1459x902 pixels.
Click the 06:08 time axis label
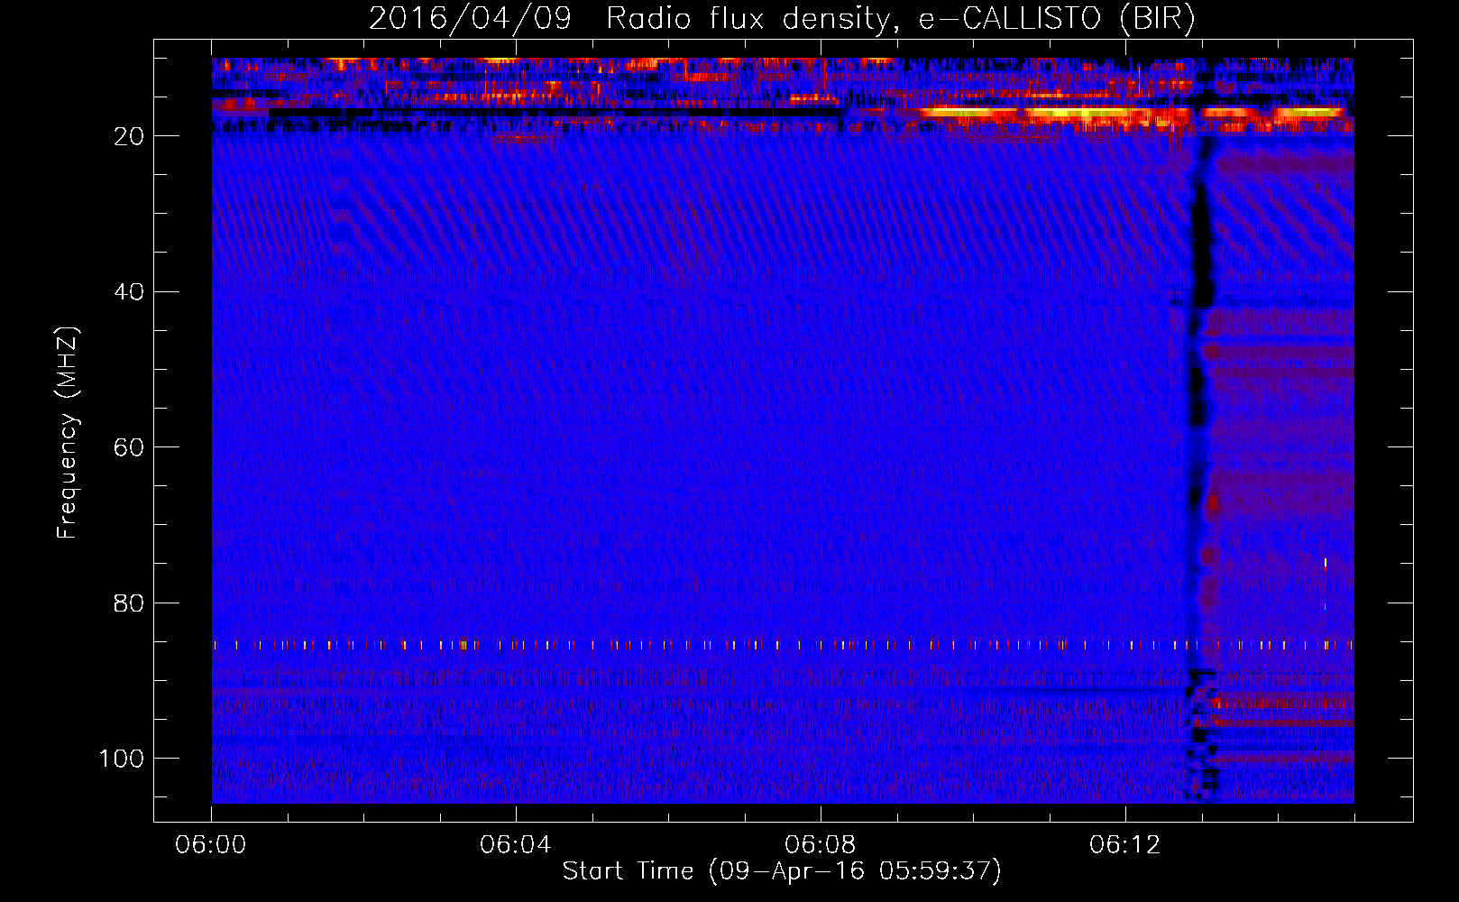[821, 845]
